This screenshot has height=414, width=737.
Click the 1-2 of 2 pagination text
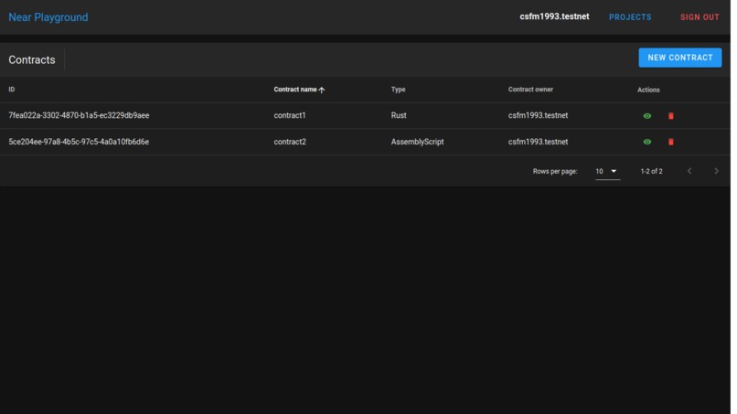point(651,171)
